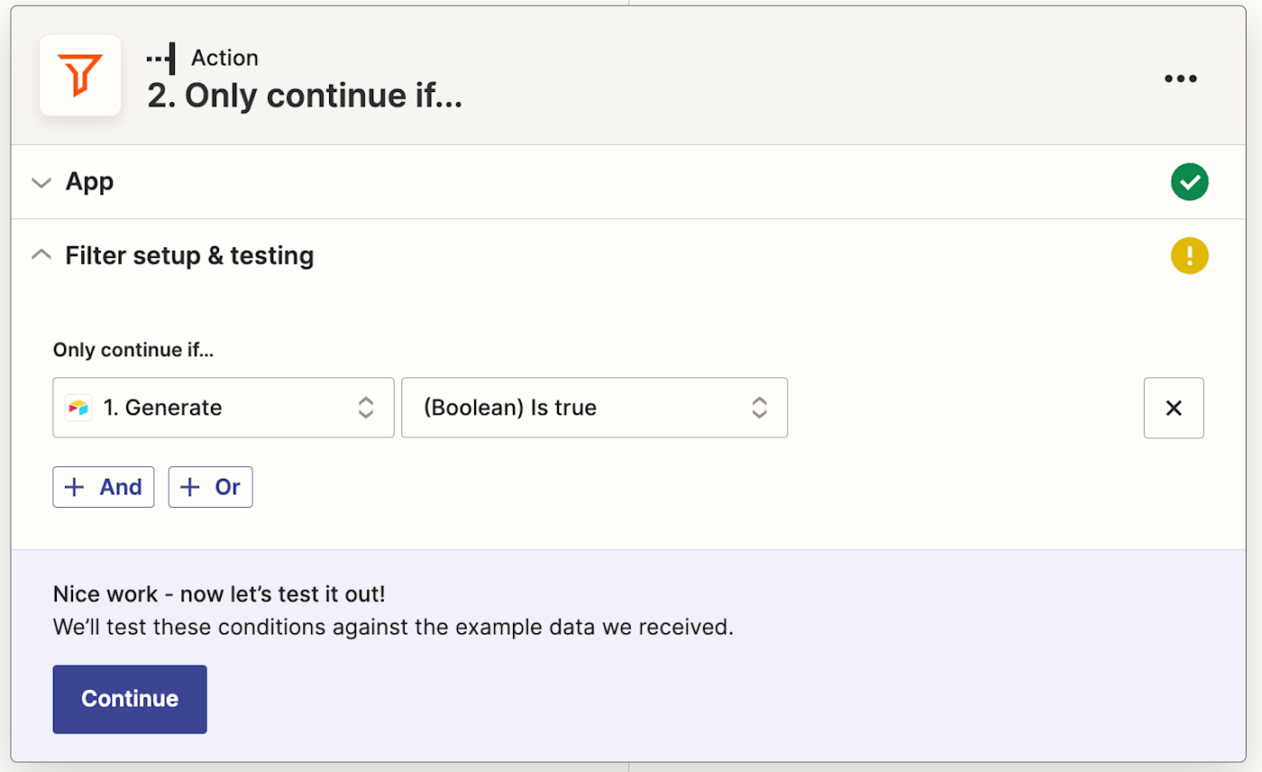Click the orange Filter app funnel icon
The width and height of the screenshot is (1262, 772).
(x=80, y=75)
